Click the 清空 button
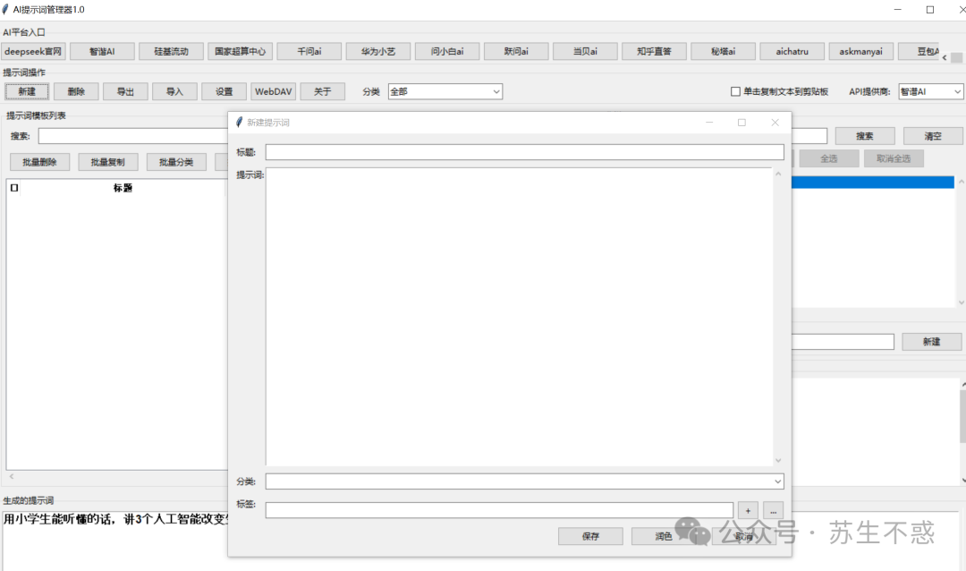Image resolution: width=966 pixels, height=571 pixels. [933, 136]
